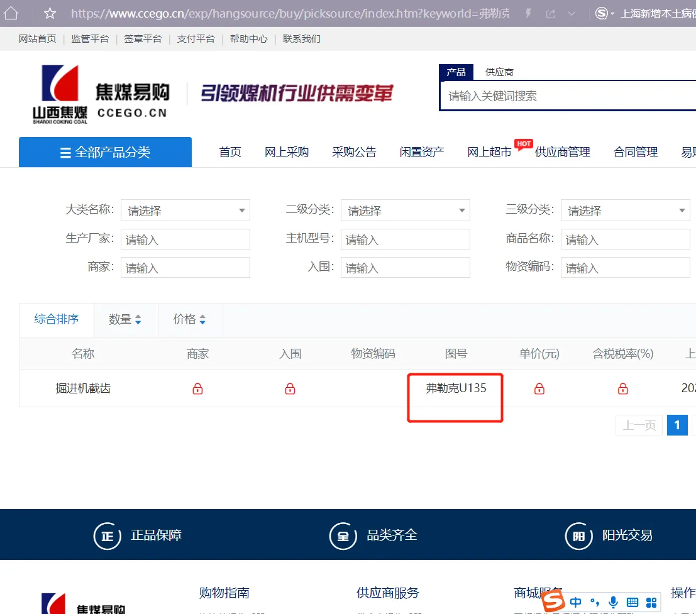The height and width of the screenshot is (614, 696).
Task: Expand the 二级分类 dropdown
Action: (x=405, y=210)
